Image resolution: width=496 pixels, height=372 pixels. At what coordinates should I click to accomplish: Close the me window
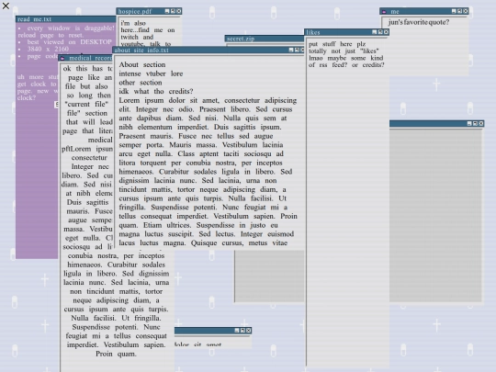[x=466, y=11]
